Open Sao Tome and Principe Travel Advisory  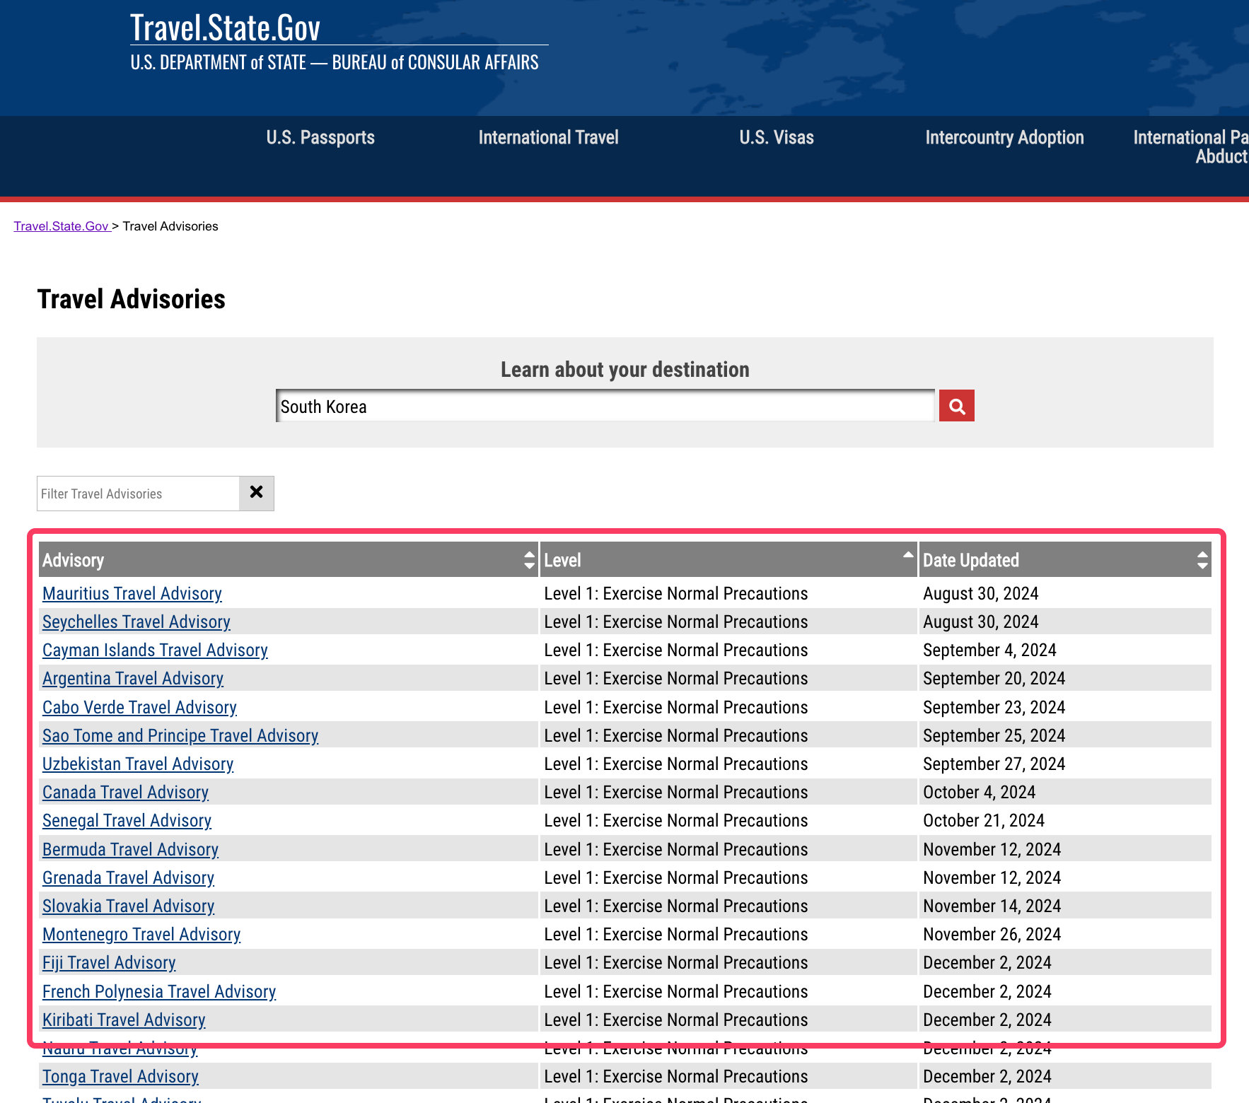[180, 736]
